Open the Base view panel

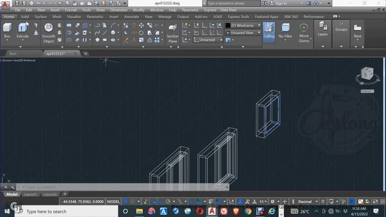pyautogui.click(x=358, y=31)
